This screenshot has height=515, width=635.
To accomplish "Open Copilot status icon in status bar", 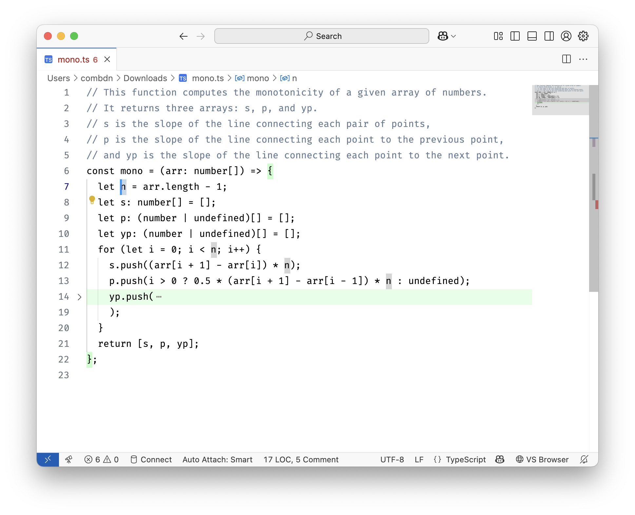I will point(500,459).
